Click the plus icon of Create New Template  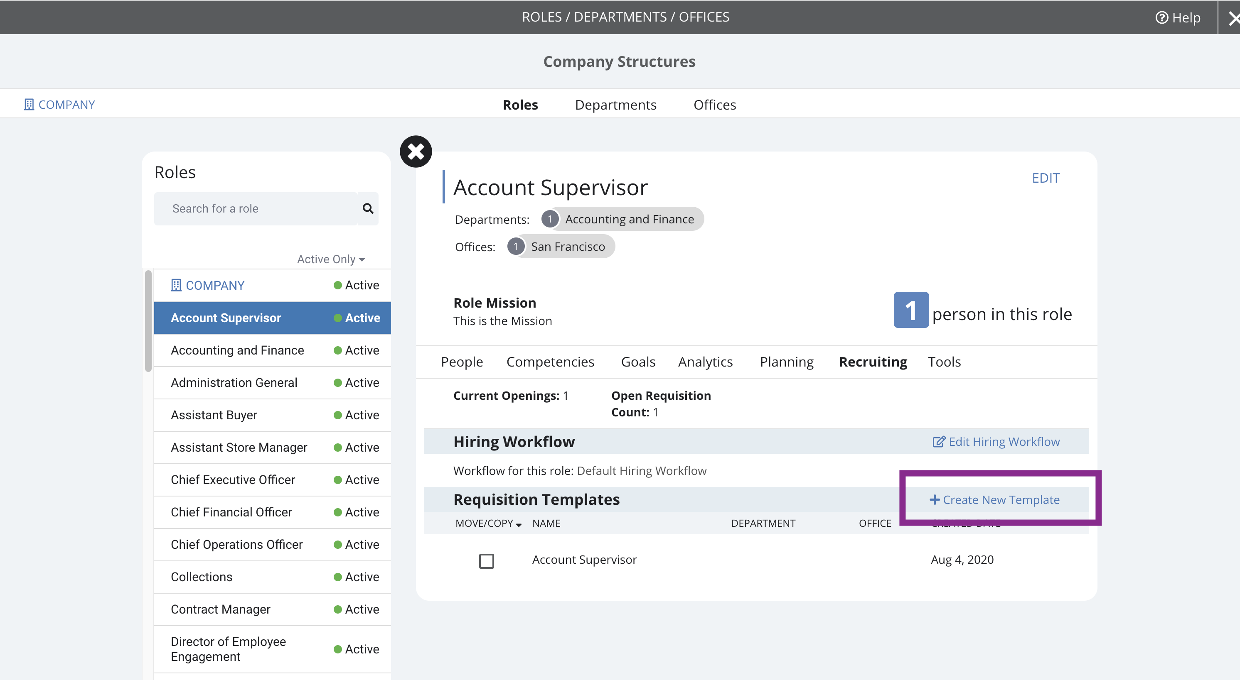934,500
